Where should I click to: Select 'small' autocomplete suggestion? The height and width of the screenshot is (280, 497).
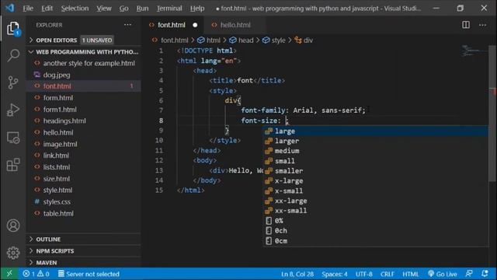click(x=376, y=161)
